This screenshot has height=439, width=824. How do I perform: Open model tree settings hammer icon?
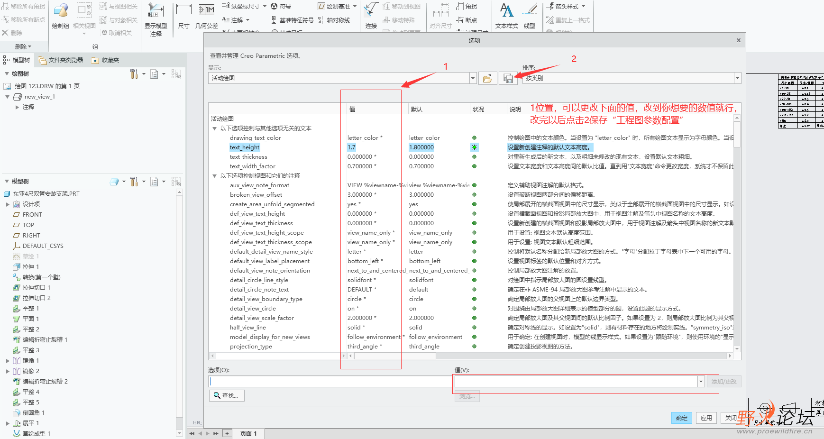(x=134, y=182)
